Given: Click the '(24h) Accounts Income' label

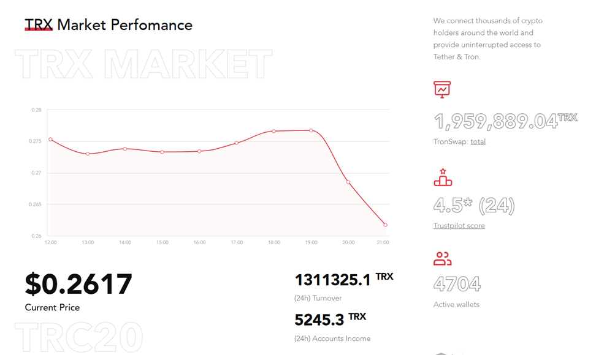Looking at the screenshot, I should click(x=332, y=338).
